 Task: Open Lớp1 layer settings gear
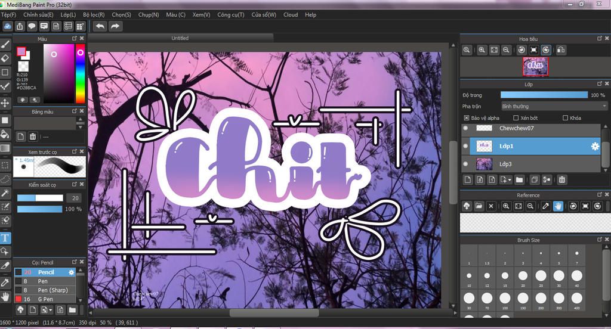[595, 146]
